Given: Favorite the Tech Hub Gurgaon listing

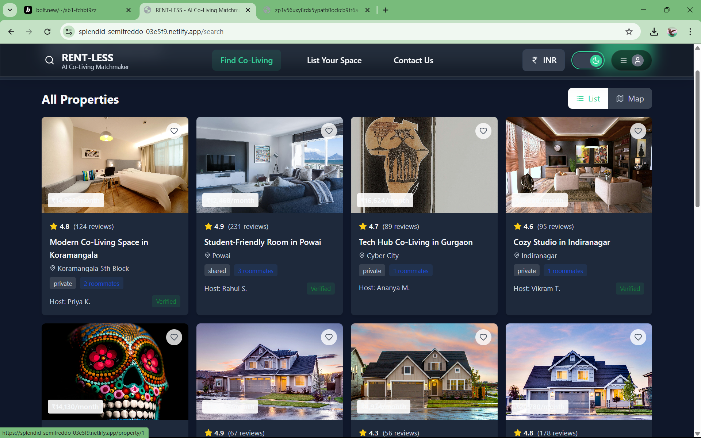Looking at the screenshot, I should click(483, 131).
